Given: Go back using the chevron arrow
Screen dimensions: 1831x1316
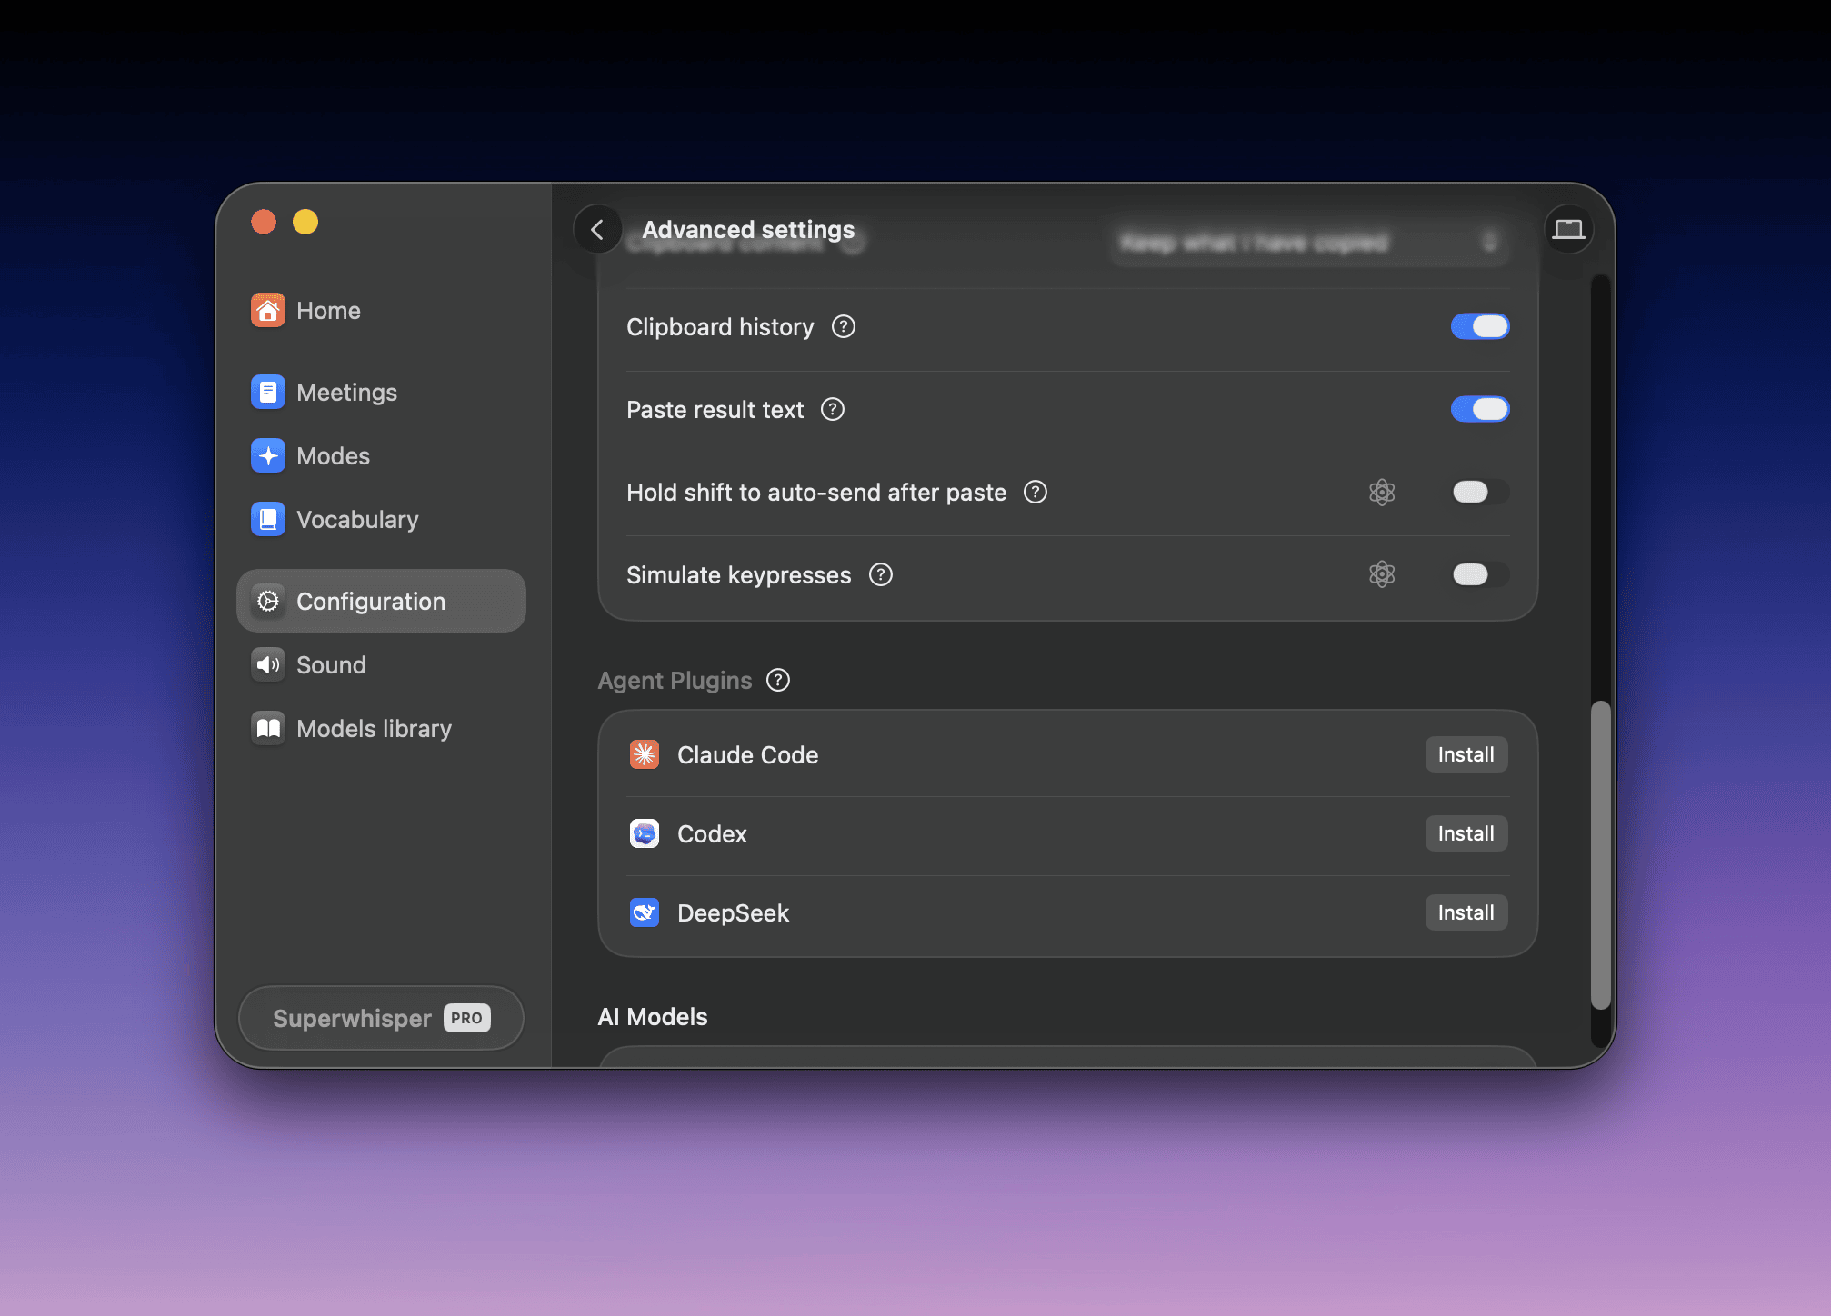Looking at the screenshot, I should pos(597,230).
